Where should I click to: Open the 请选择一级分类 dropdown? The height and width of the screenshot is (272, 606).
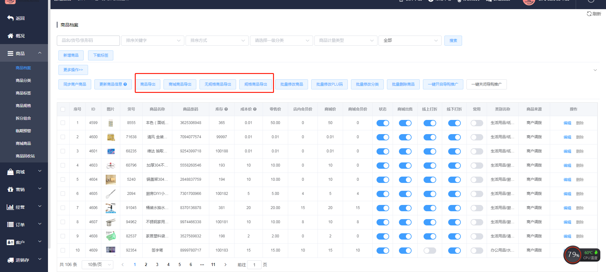coord(282,40)
